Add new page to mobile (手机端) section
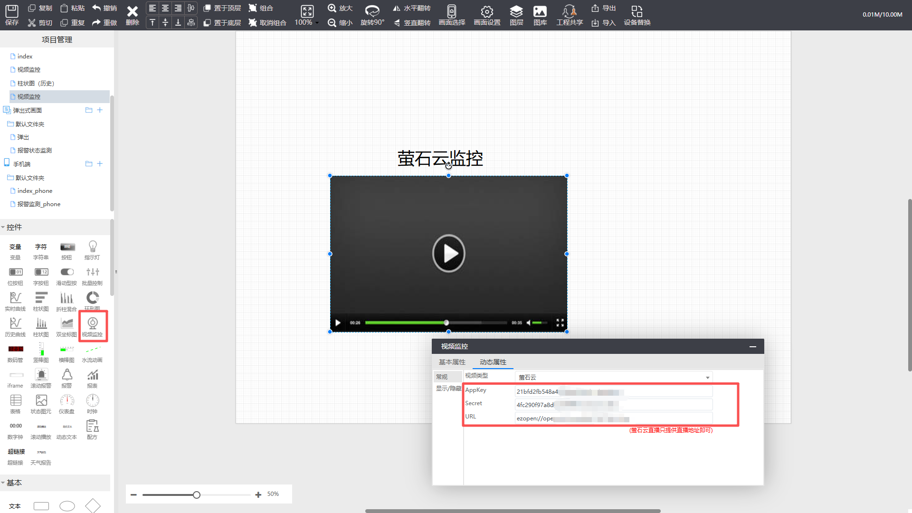 point(100,164)
